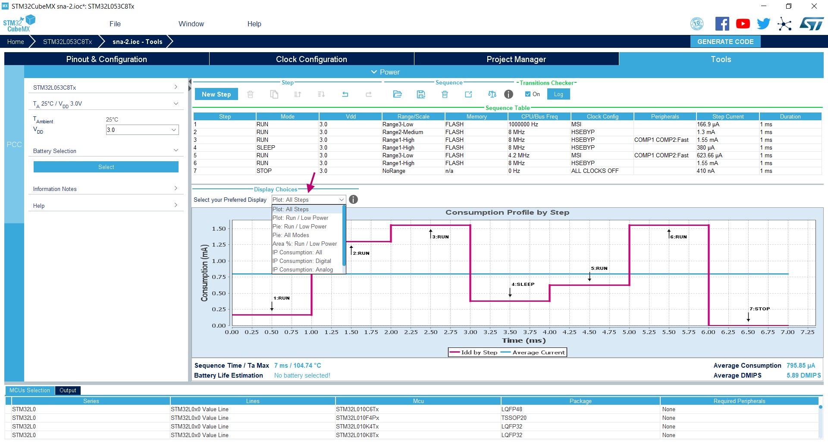
Task: Open the Window menu
Action: click(x=191, y=24)
